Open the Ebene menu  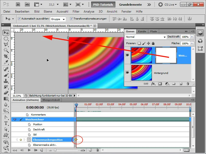[x=48, y=12]
